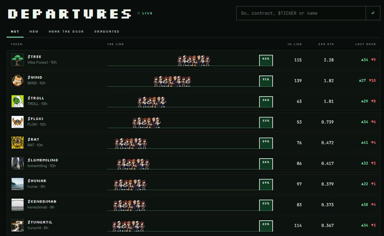Click the $TUNORTIL camera thumbnail
The image size is (384, 236).
[x=18, y=225]
